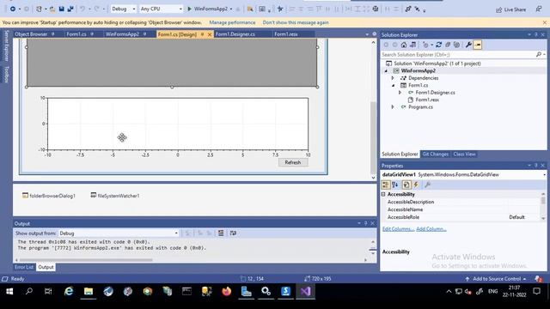
Task: Show Events with the lightning bolt icon
Action: point(416,185)
